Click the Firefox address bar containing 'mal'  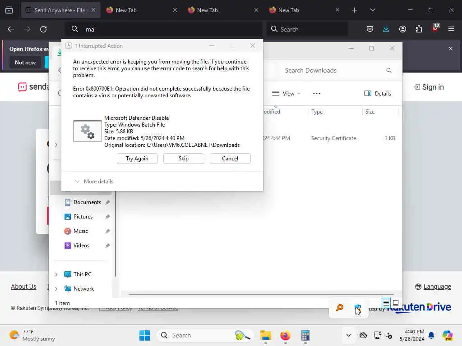(163, 29)
